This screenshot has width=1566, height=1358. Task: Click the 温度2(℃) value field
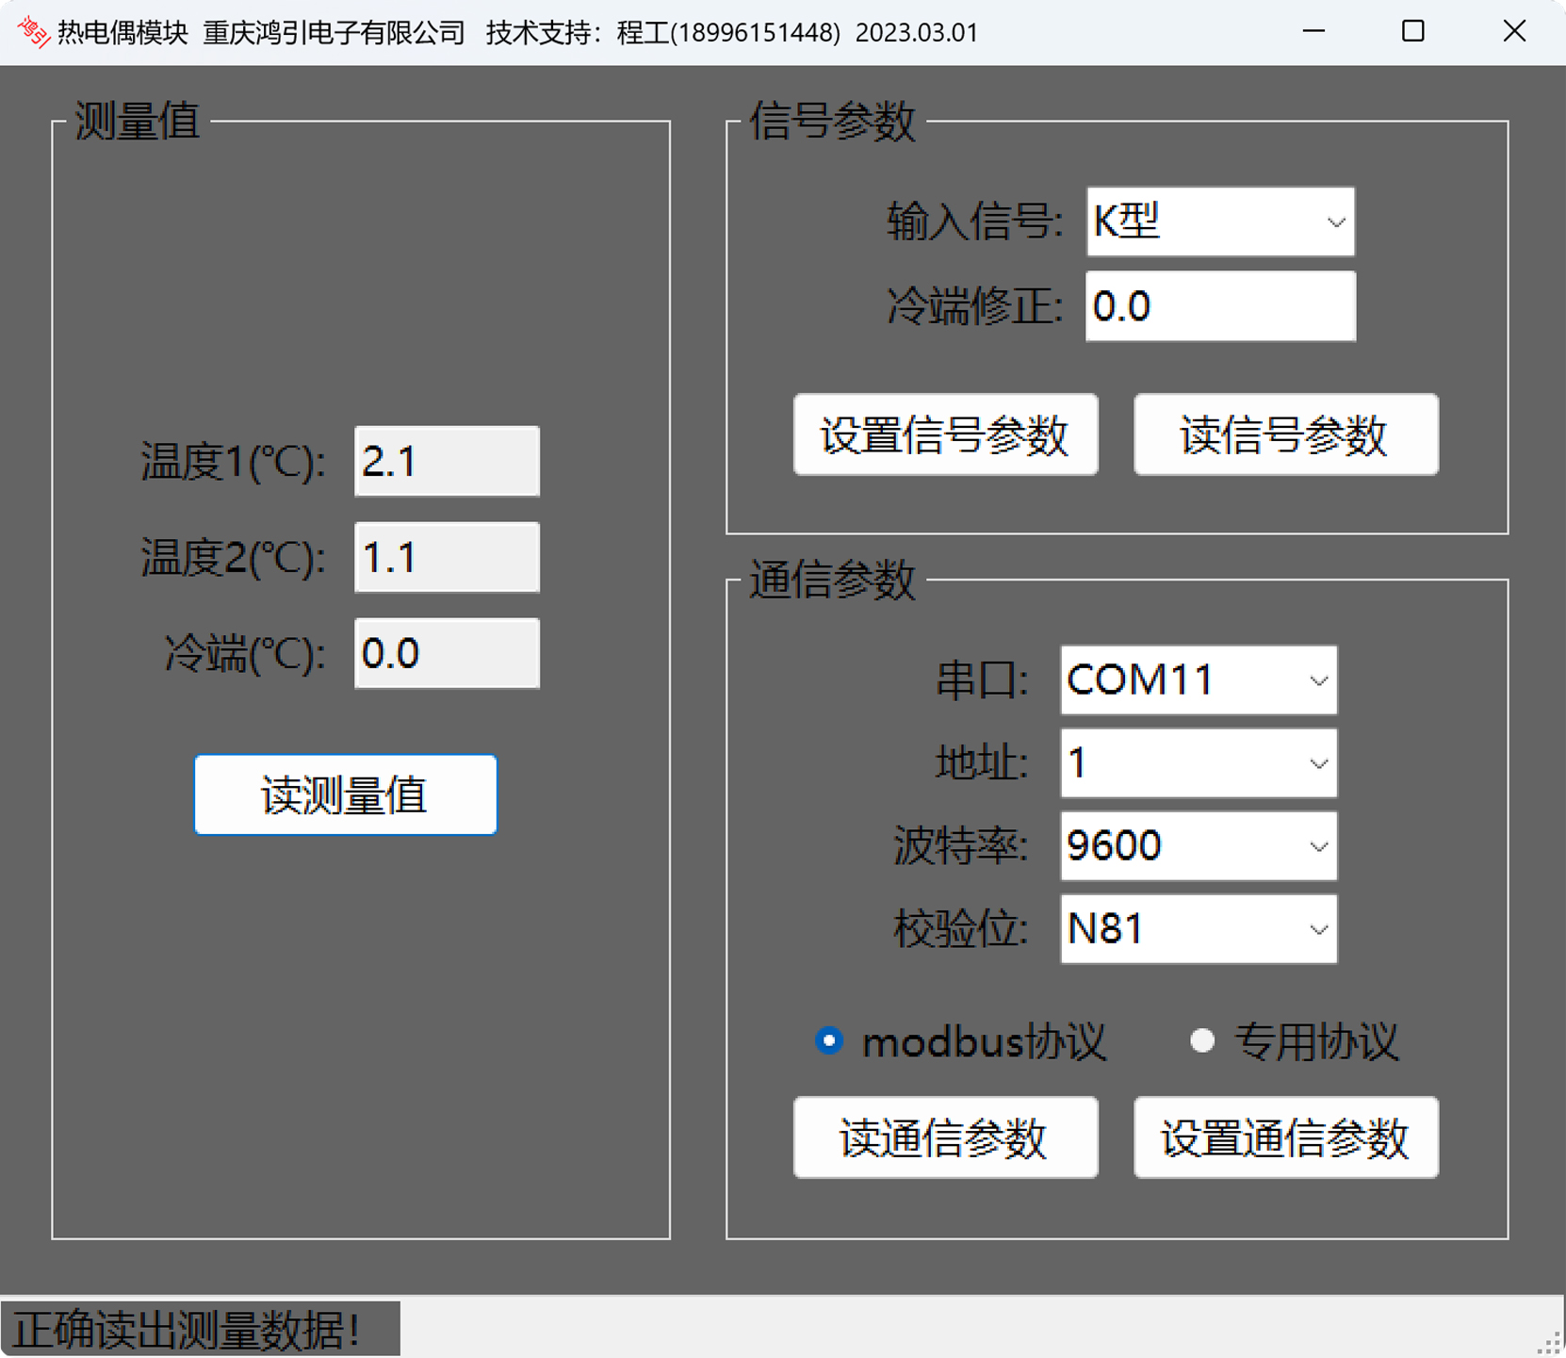click(447, 557)
